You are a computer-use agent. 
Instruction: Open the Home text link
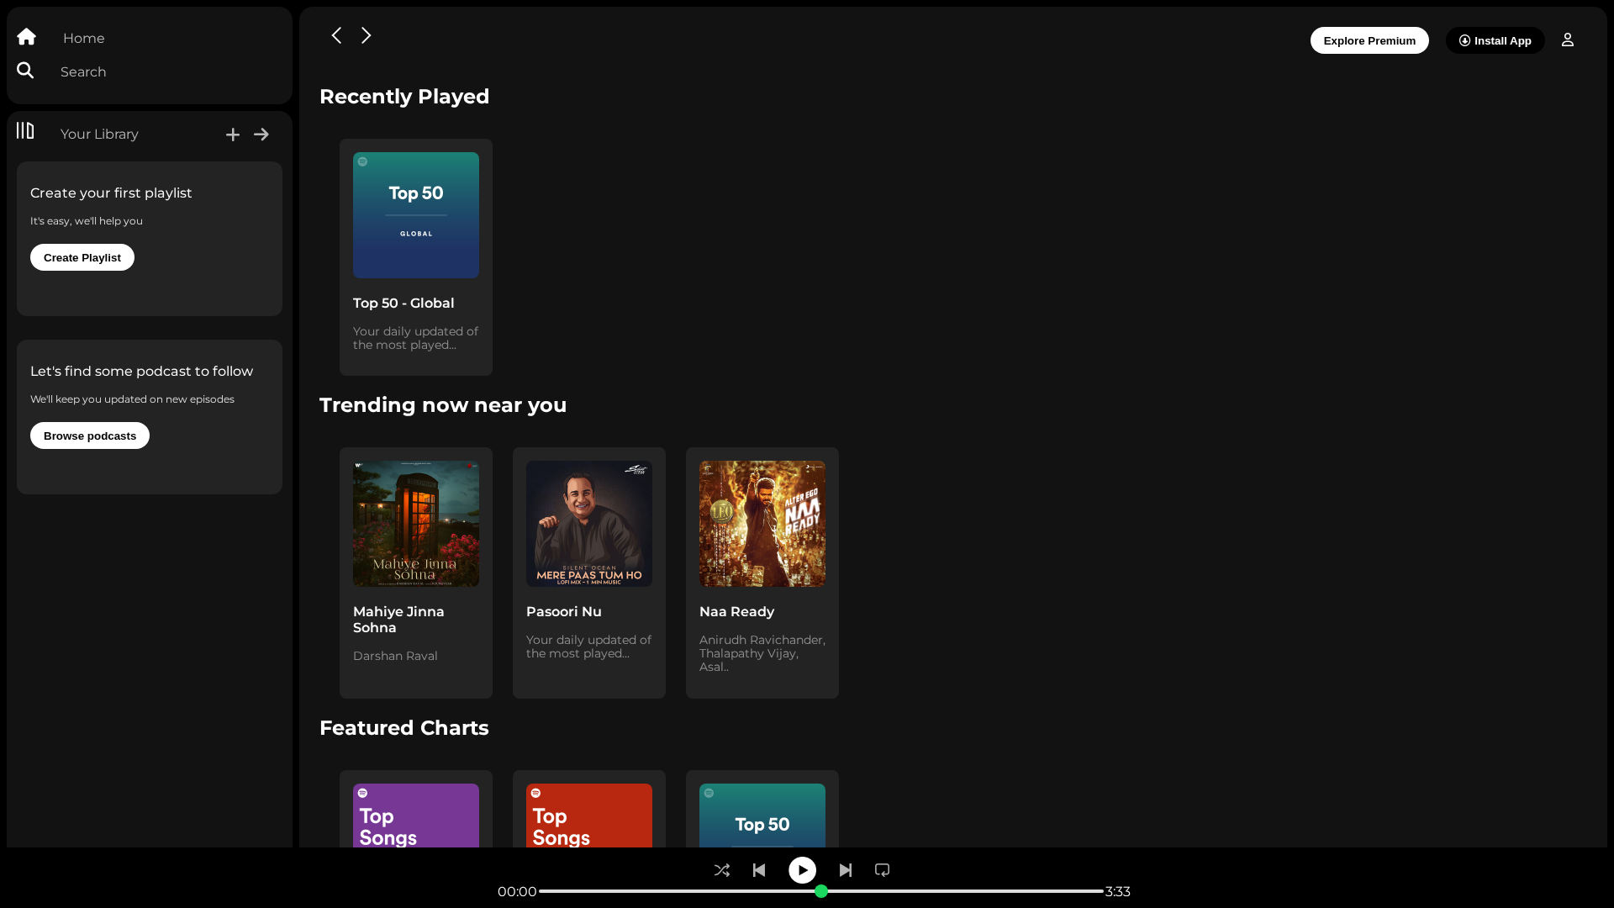(84, 38)
